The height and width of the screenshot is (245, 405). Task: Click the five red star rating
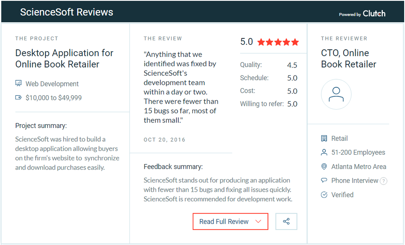(278, 42)
